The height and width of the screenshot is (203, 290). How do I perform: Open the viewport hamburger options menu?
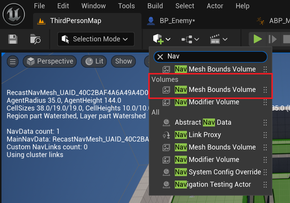coord(13,61)
